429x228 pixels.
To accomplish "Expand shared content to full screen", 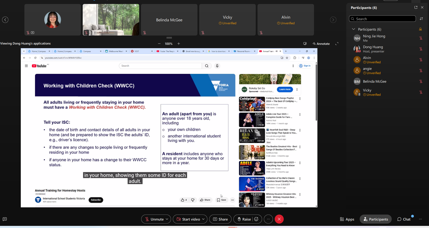I will click(x=336, y=44).
